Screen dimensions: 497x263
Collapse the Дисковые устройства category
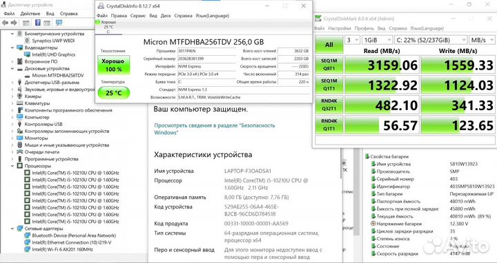[x=12, y=68]
